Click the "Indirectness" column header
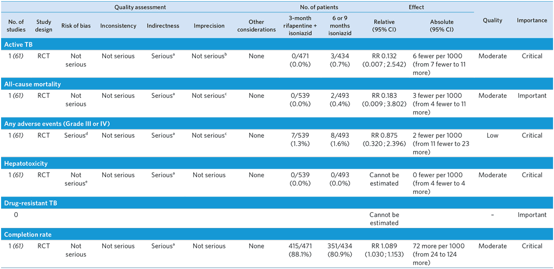 point(163,25)
